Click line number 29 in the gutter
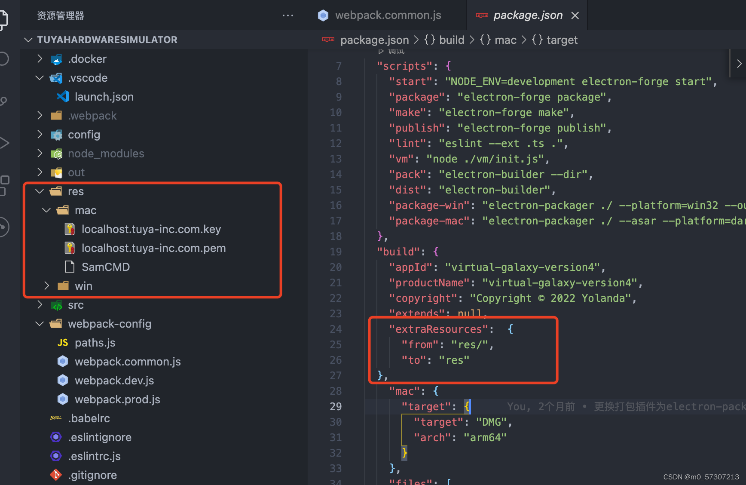 (x=336, y=406)
